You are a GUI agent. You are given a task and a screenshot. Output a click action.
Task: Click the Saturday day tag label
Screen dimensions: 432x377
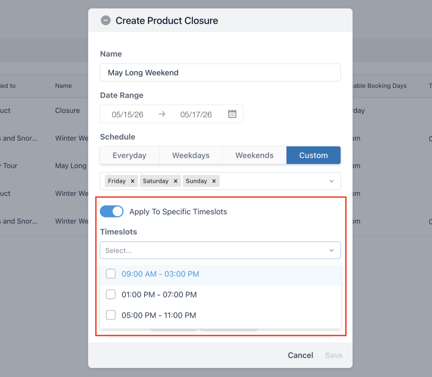tap(156, 181)
